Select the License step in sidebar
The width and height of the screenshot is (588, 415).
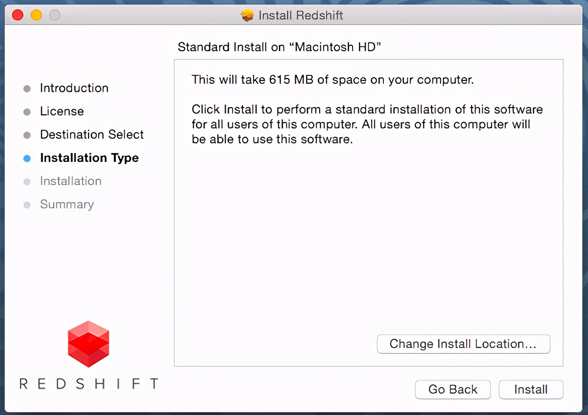click(x=62, y=111)
